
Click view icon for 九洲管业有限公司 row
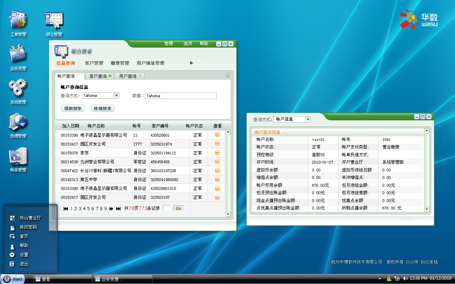point(217,161)
